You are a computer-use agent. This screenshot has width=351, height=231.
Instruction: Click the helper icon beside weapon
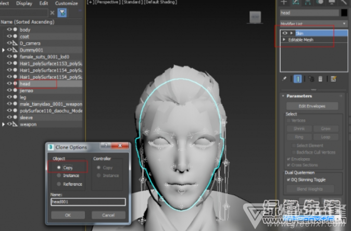click(x=15, y=124)
